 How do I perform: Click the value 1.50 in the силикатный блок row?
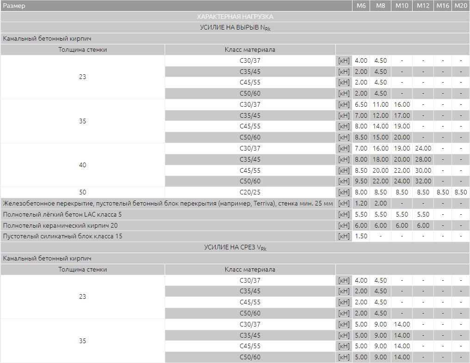coord(361,236)
